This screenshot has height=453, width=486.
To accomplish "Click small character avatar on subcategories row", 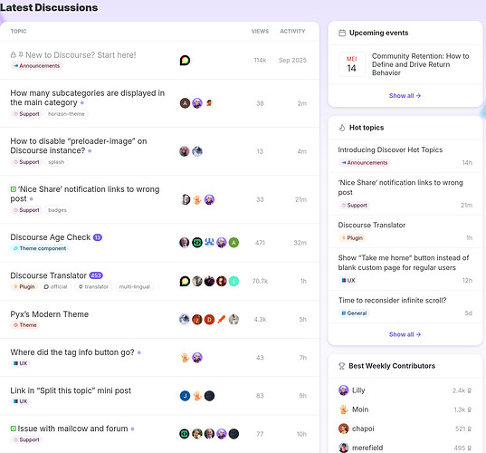I will (209, 103).
